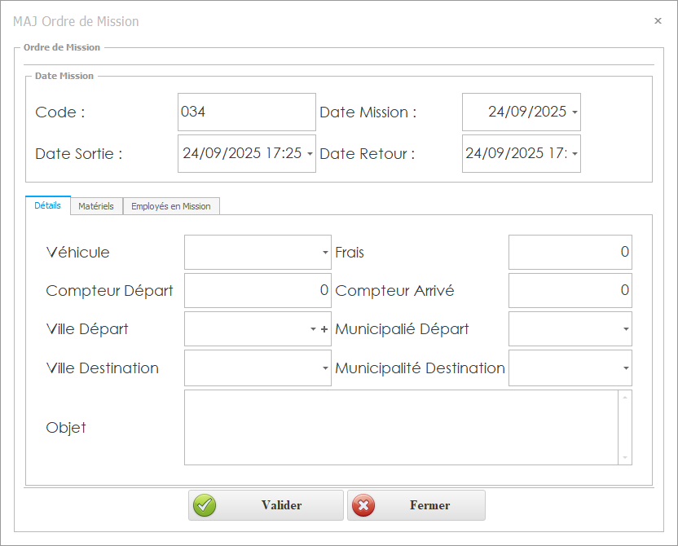The image size is (678, 546).
Task: Close the MAJ Ordre de Mission dialog
Action: (658, 21)
